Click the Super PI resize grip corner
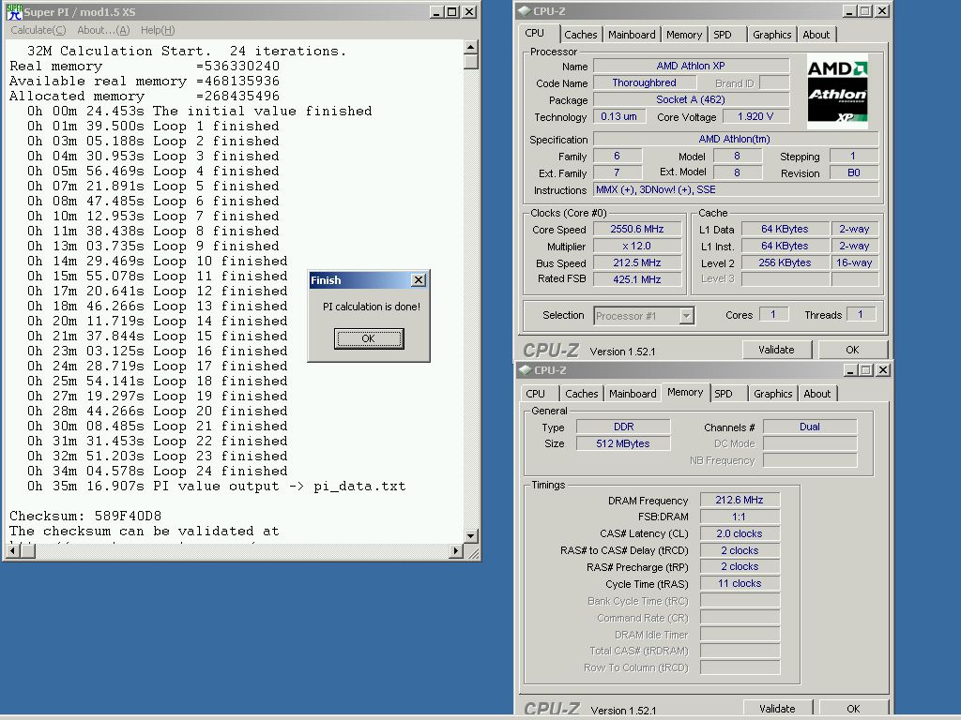This screenshot has height=720, width=961. (473, 552)
